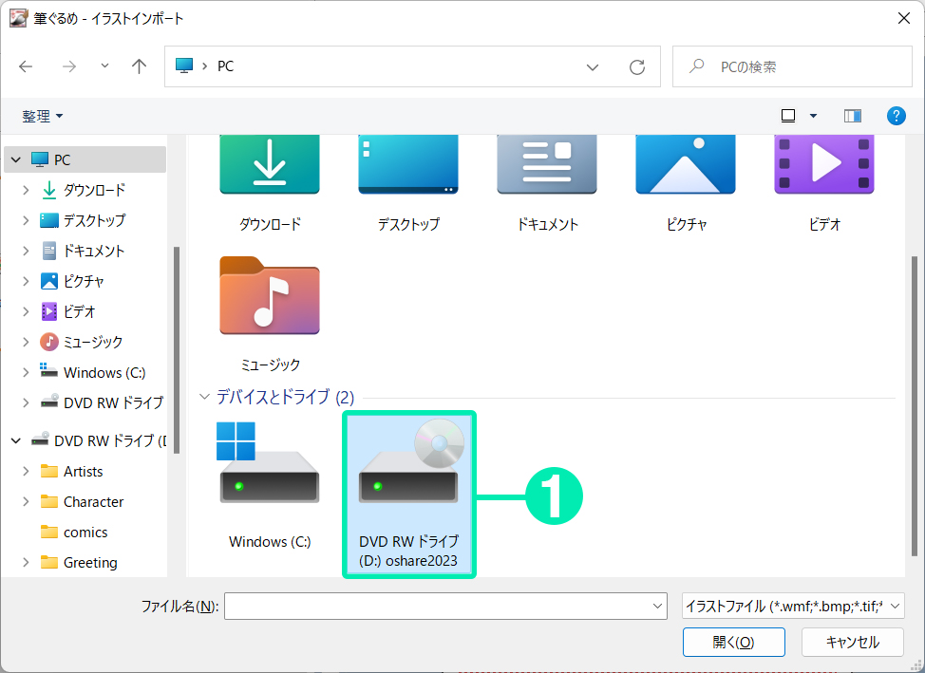Click the back navigation arrow
Viewport: 925px width, 673px height.
point(26,66)
